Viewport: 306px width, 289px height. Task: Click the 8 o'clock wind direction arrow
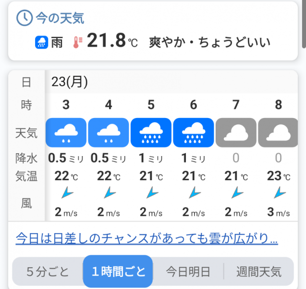(279, 194)
